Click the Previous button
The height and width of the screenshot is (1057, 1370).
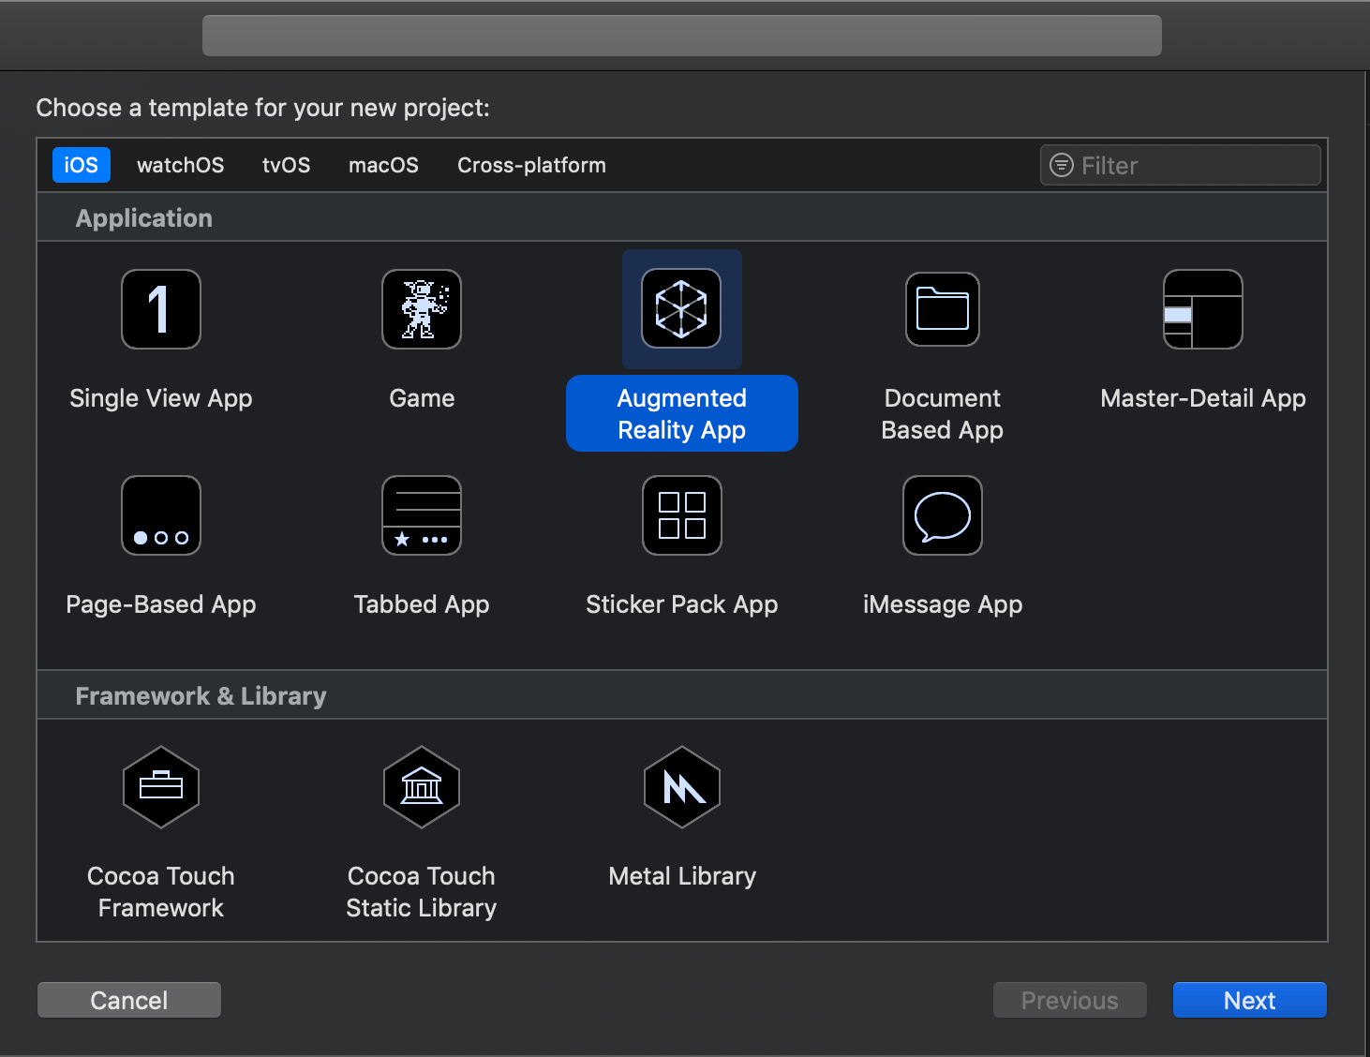click(x=1069, y=1000)
